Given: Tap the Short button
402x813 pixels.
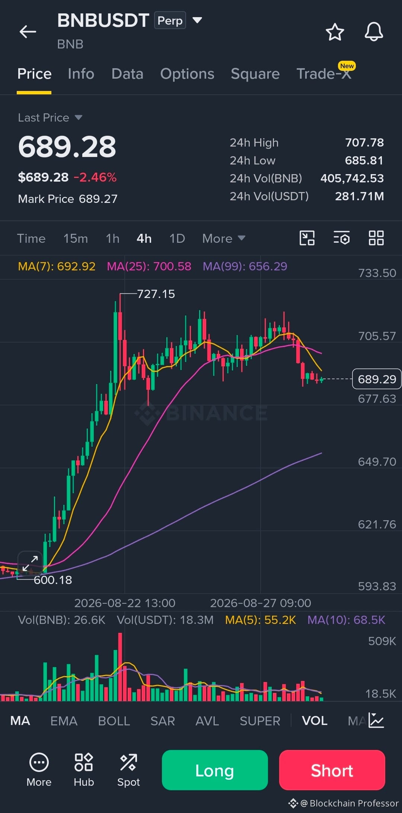Looking at the screenshot, I should point(332,770).
